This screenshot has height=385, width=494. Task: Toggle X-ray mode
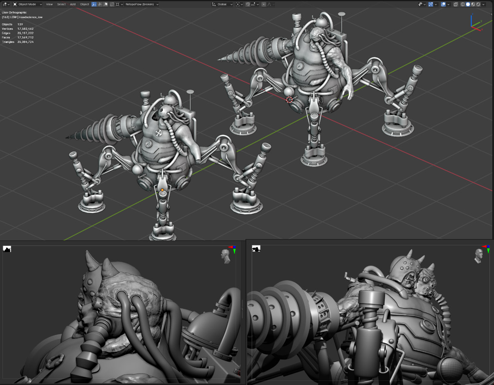[x=456, y=4]
